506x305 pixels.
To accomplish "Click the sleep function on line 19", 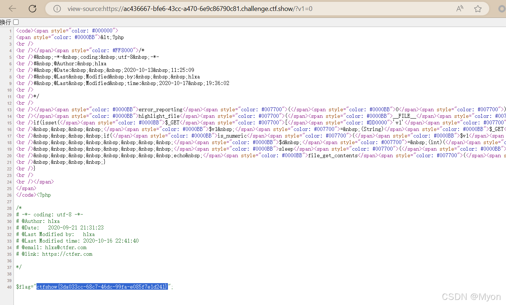I will coord(286,149).
